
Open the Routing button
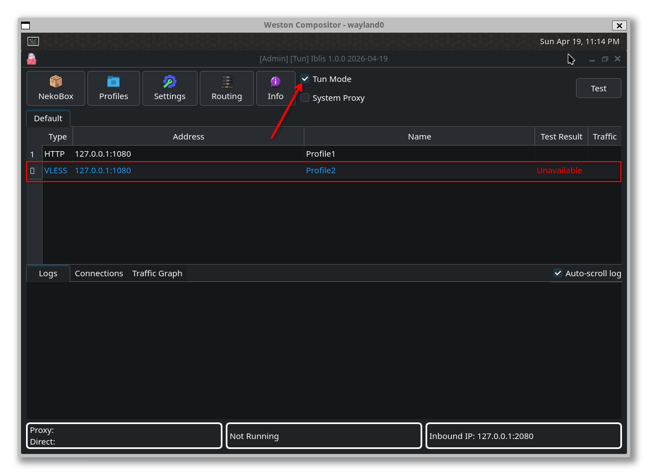[227, 88]
